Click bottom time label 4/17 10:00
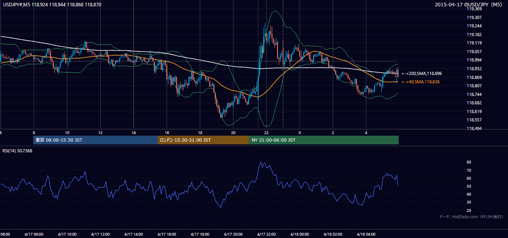The height and width of the screenshot is (238, 508). (x=67, y=234)
